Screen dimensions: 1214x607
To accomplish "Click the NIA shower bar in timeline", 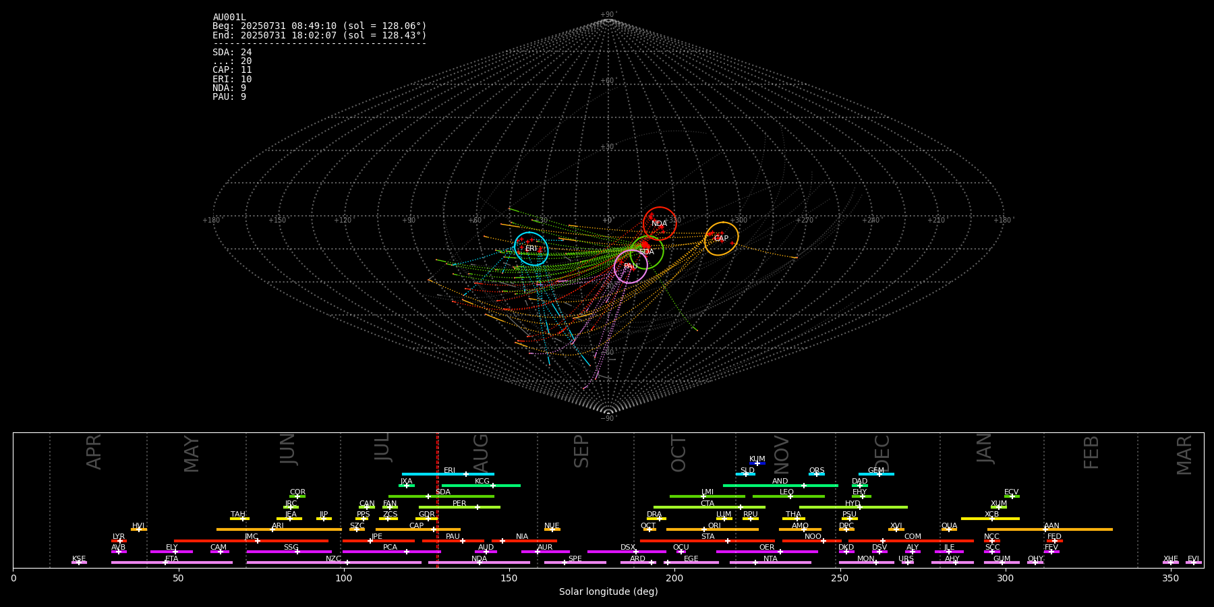I will 524,541.
